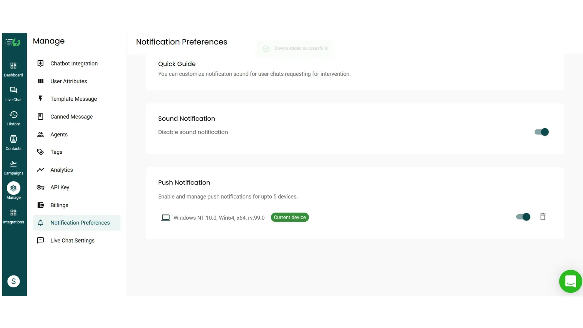
Task: Select Chatbot Integration in the Manage menu
Action: (74, 63)
